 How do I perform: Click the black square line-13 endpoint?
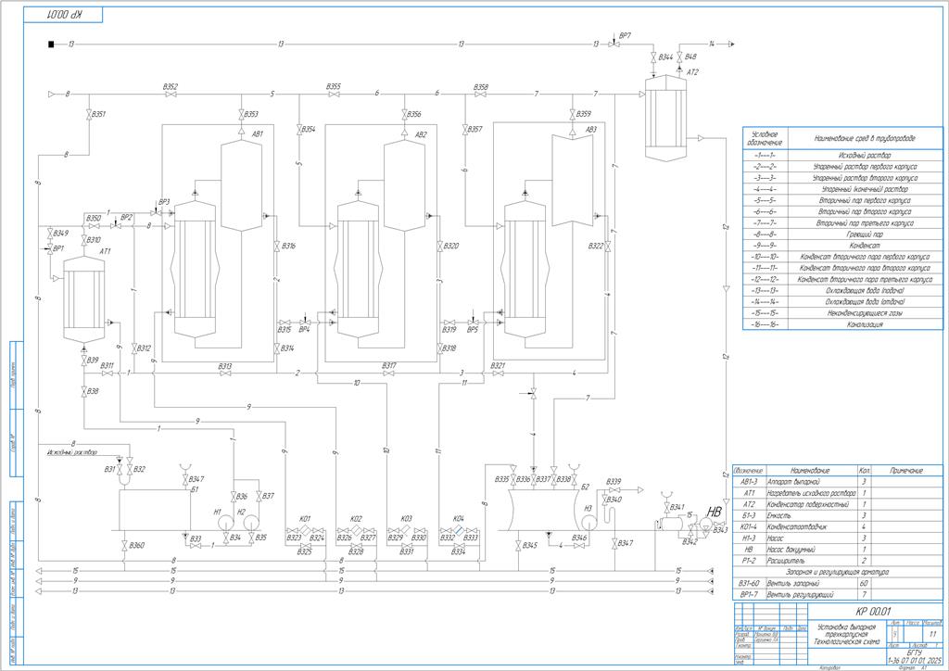click(53, 44)
